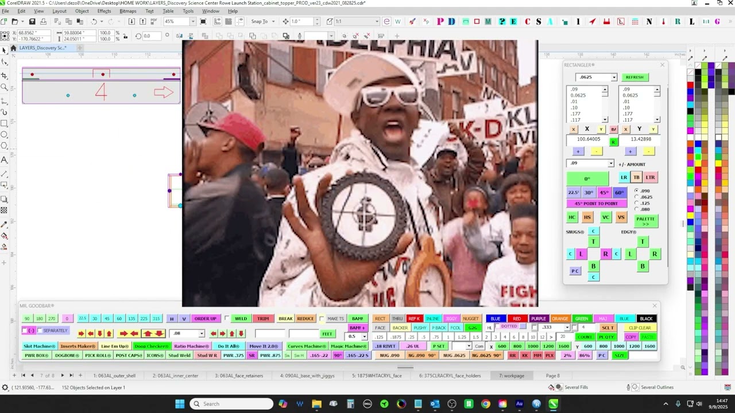
Task: Click the Save icon in the standard toolbar
Action: (32, 22)
